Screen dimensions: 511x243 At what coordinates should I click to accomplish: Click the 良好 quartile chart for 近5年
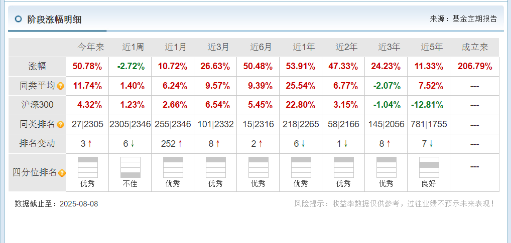pos(429,167)
